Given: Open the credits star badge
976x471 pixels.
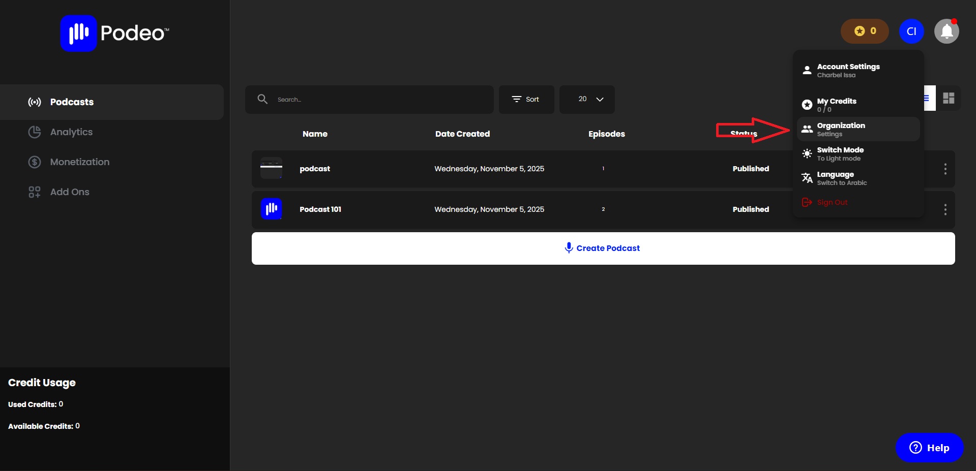Looking at the screenshot, I should pyautogui.click(x=865, y=31).
